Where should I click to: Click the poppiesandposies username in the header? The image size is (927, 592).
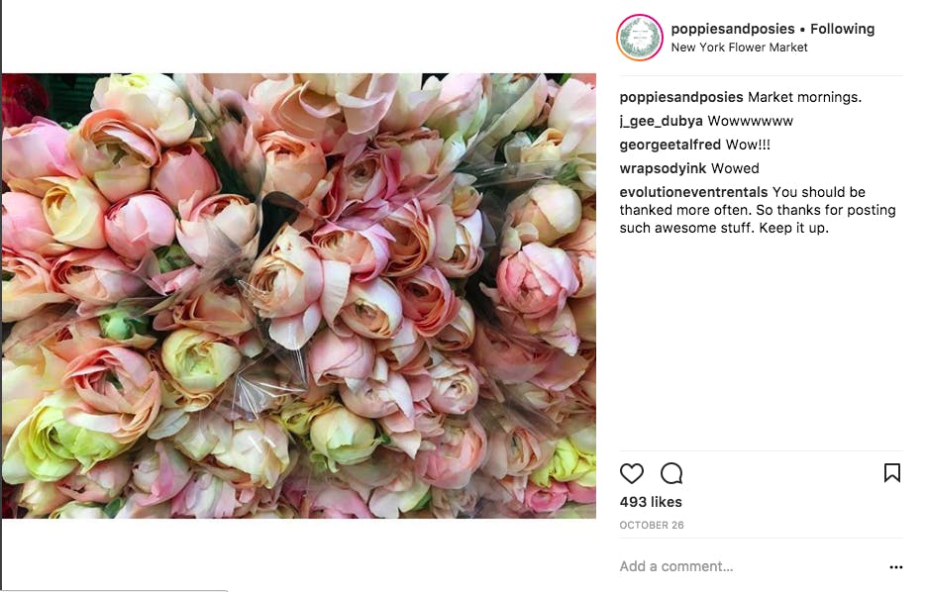[x=733, y=29]
